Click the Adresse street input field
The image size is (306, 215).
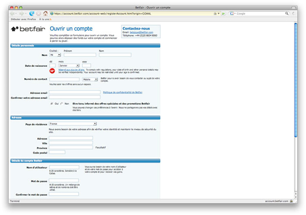tap(71, 138)
